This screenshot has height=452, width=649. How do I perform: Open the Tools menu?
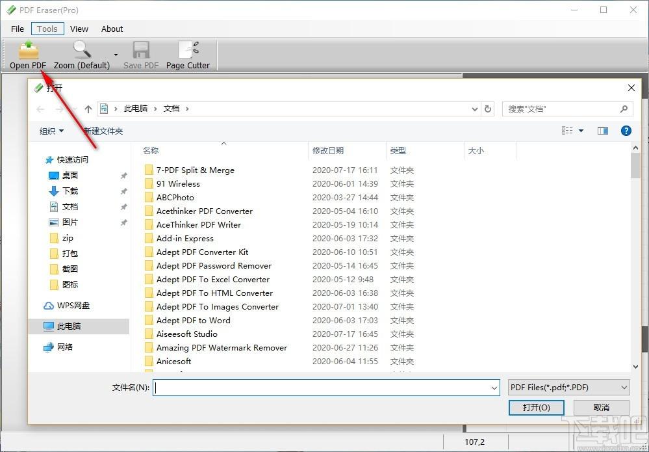pyautogui.click(x=47, y=29)
